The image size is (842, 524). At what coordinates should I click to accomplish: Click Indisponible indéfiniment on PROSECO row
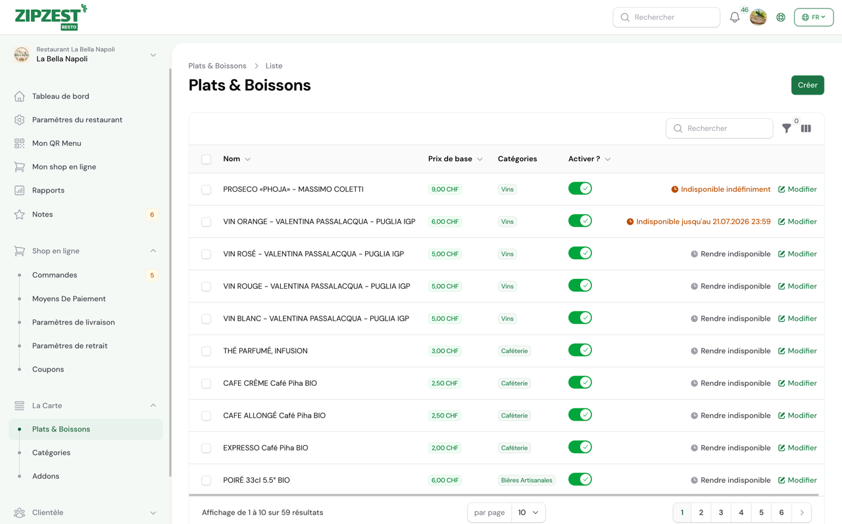(x=720, y=189)
